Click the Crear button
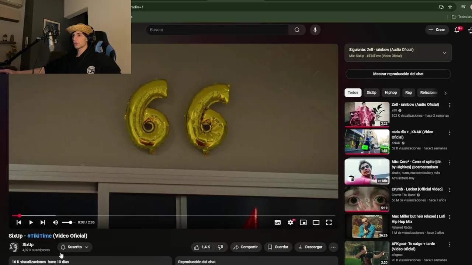This screenshot has width=472, height=265. (x=437, y=30)
